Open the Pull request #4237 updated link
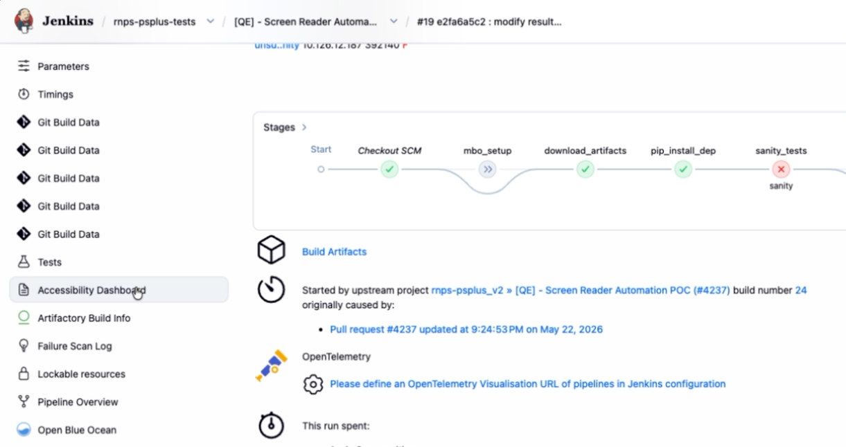Image resolution: width=846 pixels, height=447 pixels. pos(466,329)
